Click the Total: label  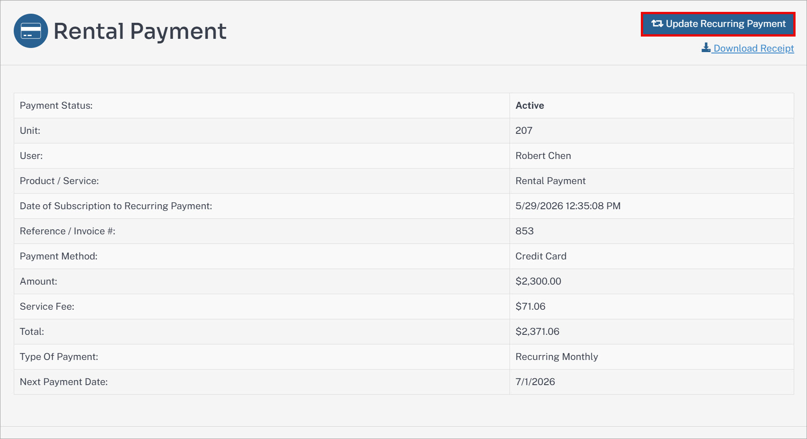32,332
